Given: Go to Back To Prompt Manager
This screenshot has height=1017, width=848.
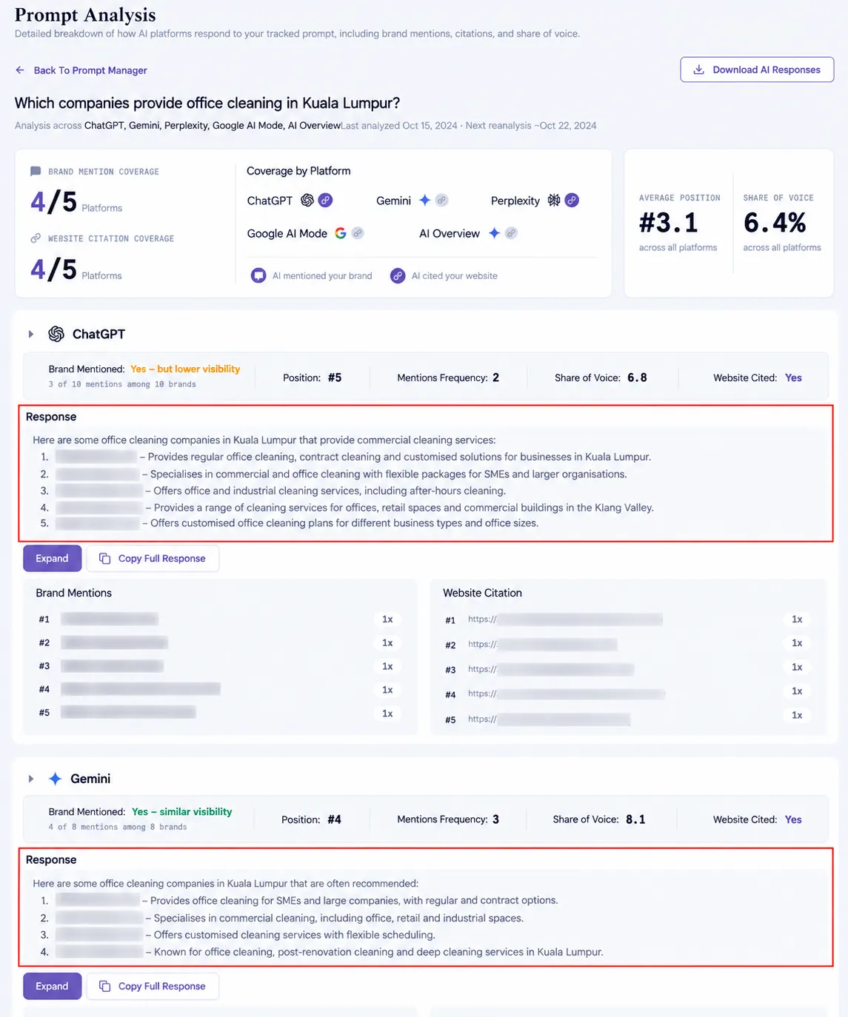Looking at the screenshot, I should pyautogui.click(x=90, y=70).
